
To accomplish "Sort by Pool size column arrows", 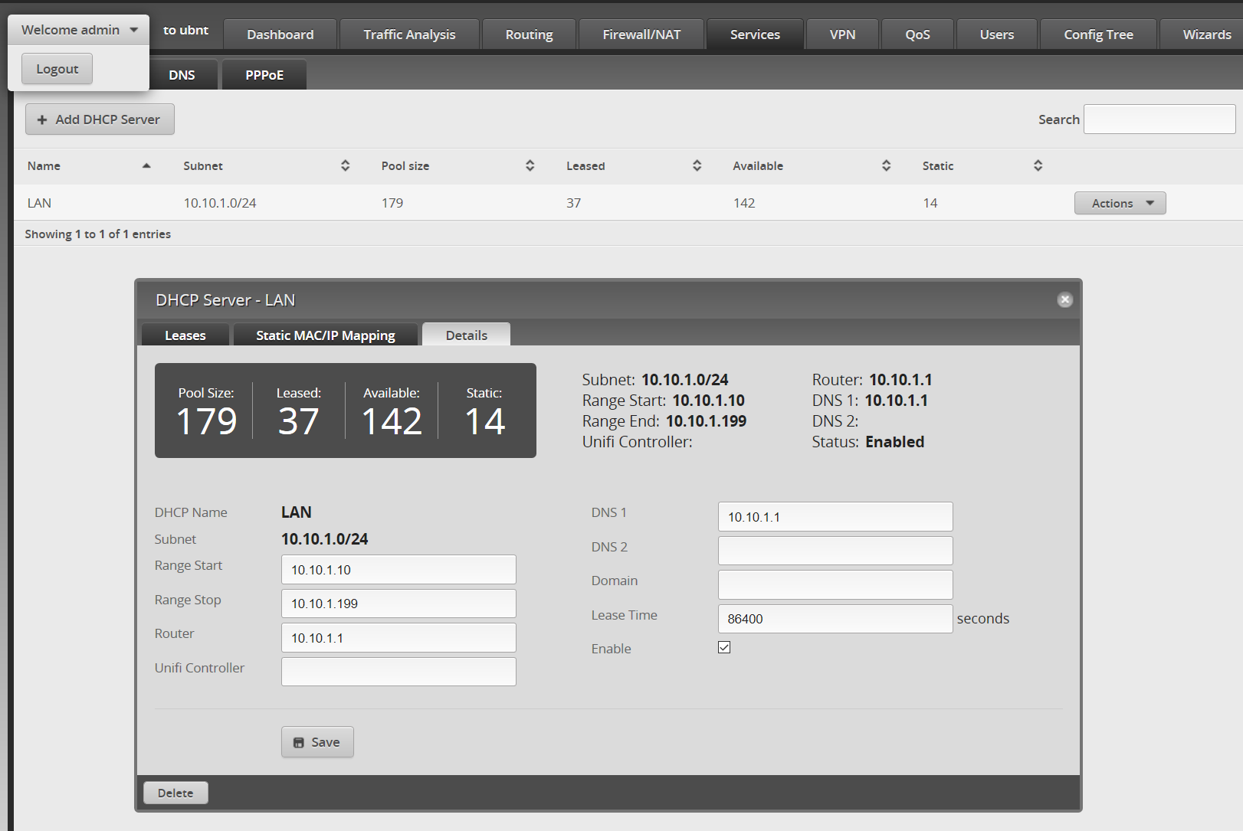I will tap(530, 166).
